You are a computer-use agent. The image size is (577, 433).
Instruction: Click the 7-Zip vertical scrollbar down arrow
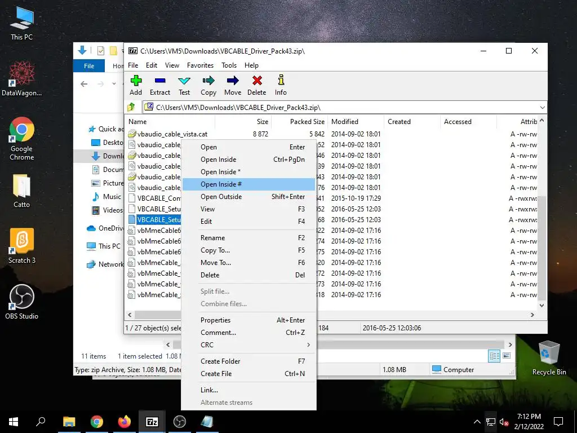pyautogui.click(x=542, y=305)
